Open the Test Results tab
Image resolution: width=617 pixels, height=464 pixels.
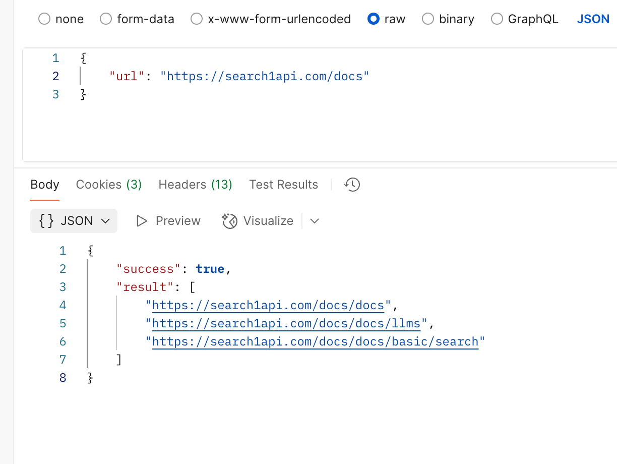coord(283,185)
